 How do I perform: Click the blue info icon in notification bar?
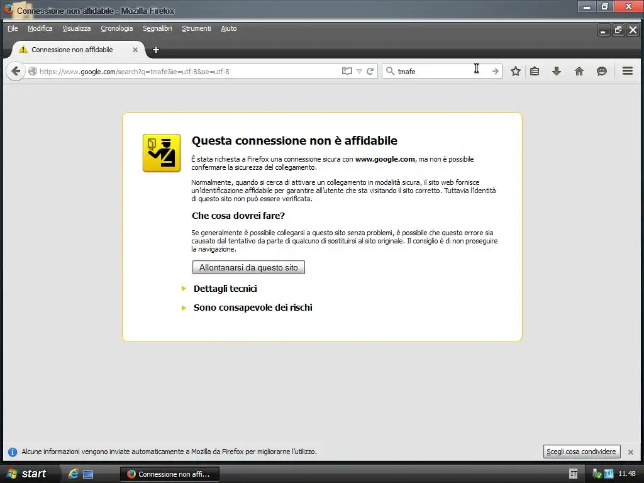(x=13, y=452)
